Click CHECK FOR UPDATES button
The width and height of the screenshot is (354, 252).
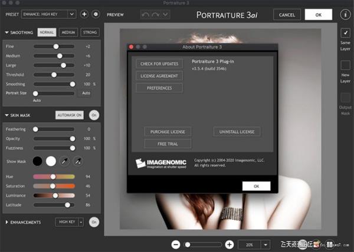point(159,64)
